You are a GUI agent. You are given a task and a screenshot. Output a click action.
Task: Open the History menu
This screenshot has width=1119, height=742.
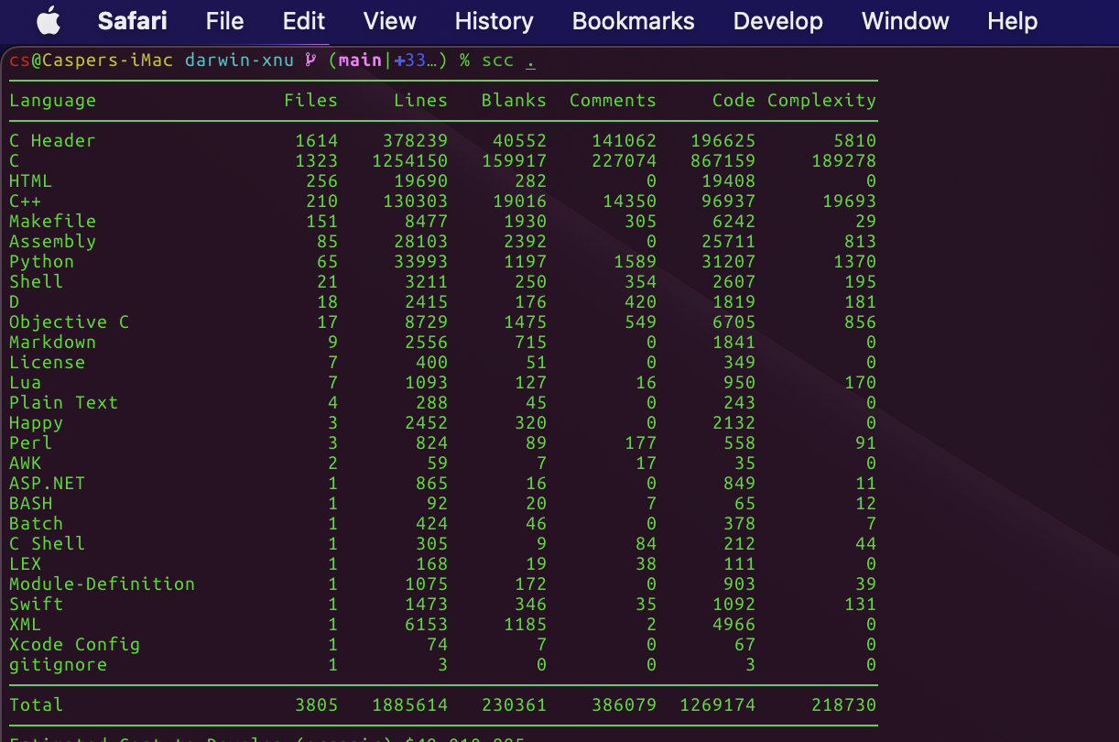[x=494, y=21]
